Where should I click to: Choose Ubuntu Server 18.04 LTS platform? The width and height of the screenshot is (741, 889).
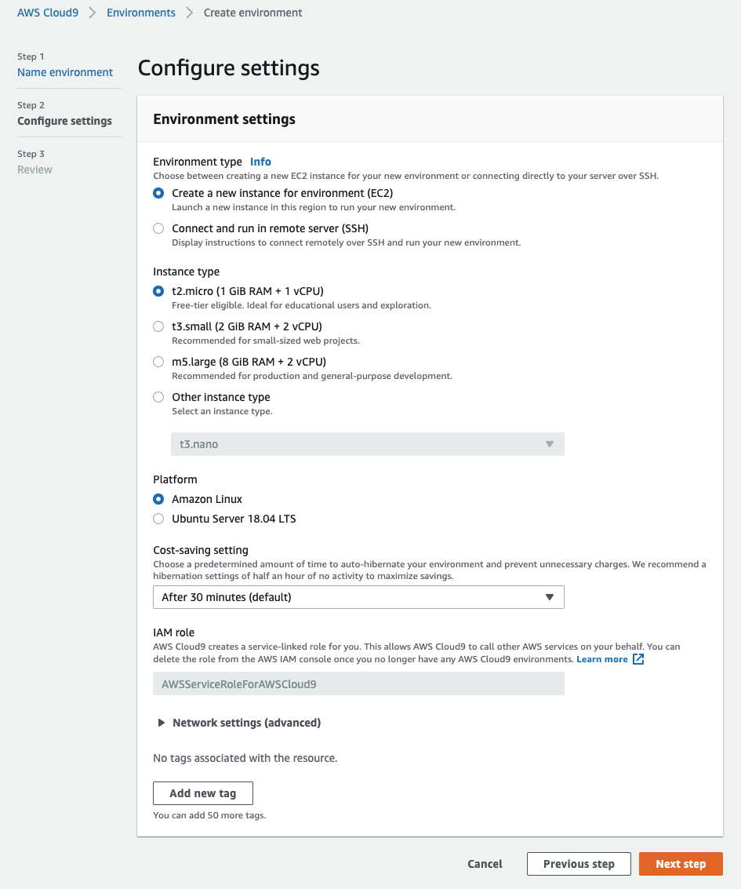pos(158,519)
